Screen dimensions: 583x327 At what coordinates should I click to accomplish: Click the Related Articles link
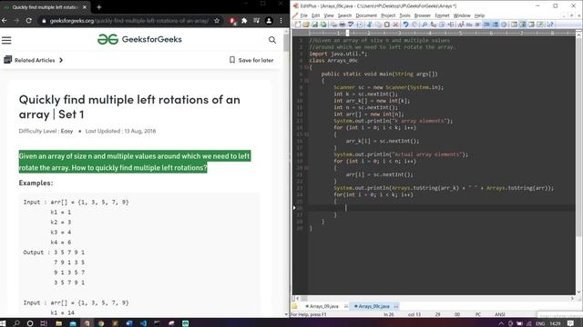[x=35, y=60]
